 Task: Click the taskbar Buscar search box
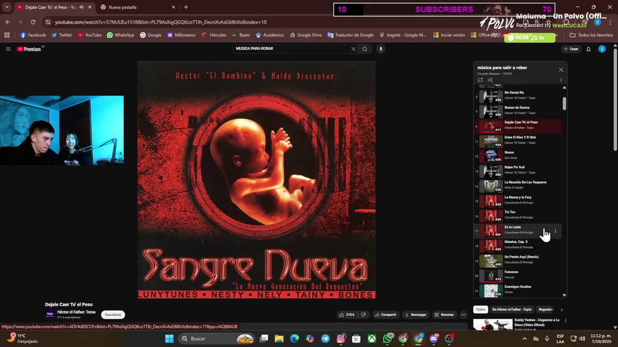(x=217, y=339)
